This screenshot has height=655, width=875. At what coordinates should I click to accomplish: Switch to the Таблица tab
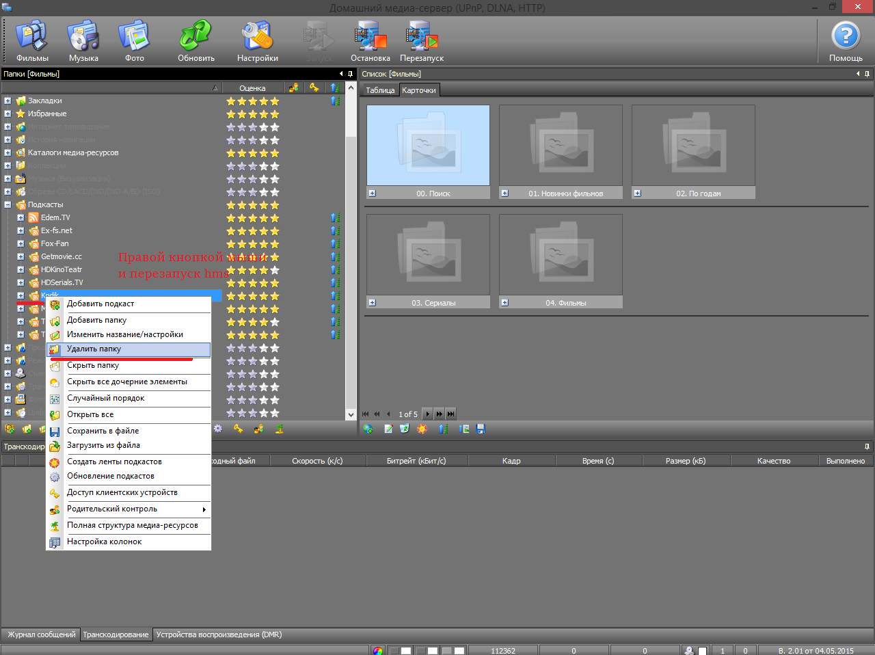tap(380, 90)
